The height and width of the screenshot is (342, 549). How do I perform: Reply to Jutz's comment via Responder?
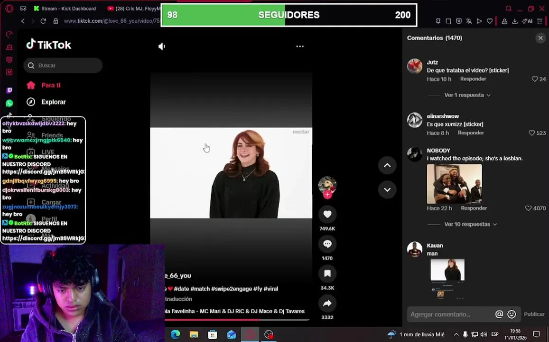473,79
